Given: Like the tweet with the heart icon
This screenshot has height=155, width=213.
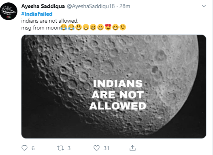Looking at the screenshot, I should pyautogui.click(x=97, y=148).
